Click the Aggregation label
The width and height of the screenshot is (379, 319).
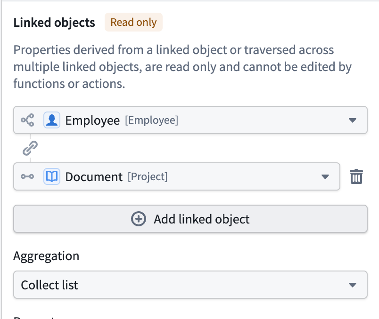(x=46, y=256)
